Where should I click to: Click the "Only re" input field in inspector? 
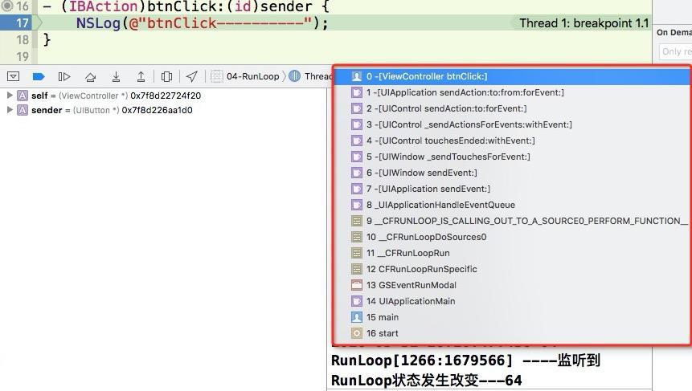tap(676, 51)
